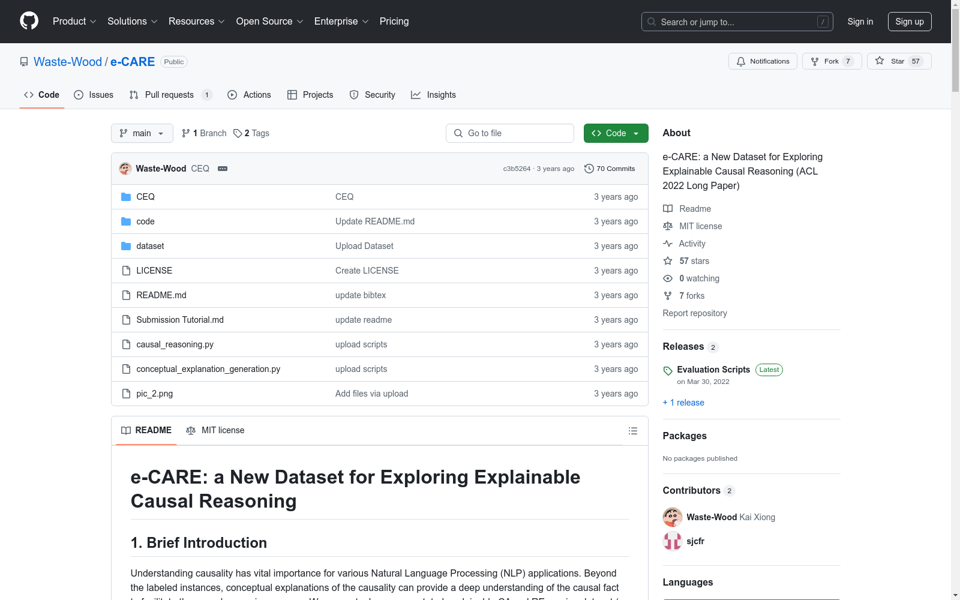960x600 pixels.
Task: Click the search magnifier icon
Action: tap(652, 22)
